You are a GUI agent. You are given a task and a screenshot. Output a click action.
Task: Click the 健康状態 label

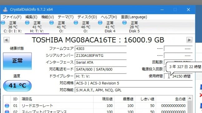(x=17, y=48)
